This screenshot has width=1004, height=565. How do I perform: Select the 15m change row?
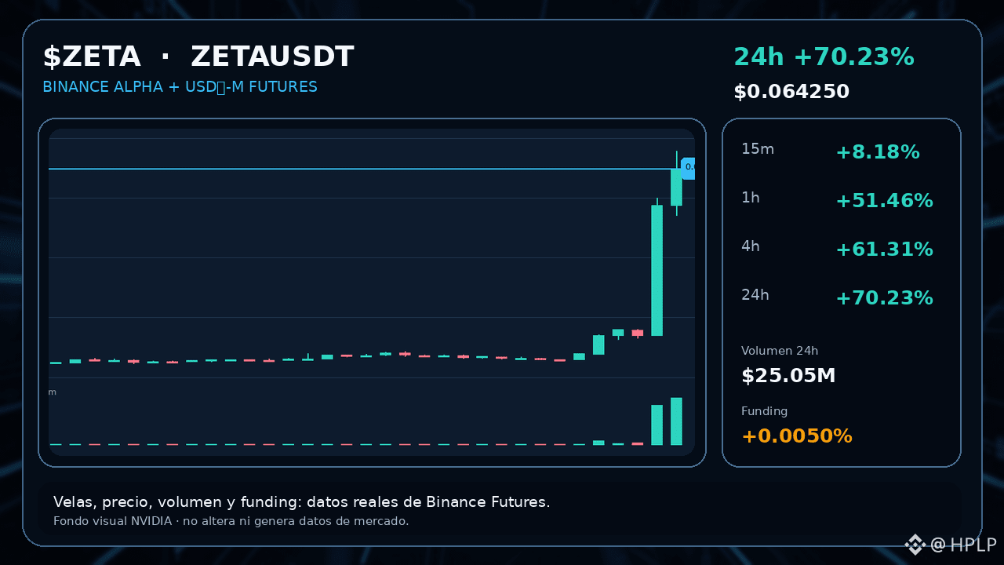click(841, 151)
